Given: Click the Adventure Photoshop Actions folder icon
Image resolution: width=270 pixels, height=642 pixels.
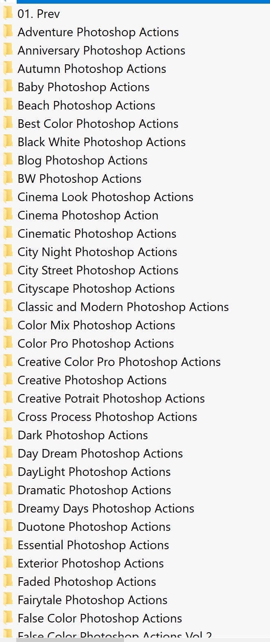Looking at the screenshot, I should (8, 32).
